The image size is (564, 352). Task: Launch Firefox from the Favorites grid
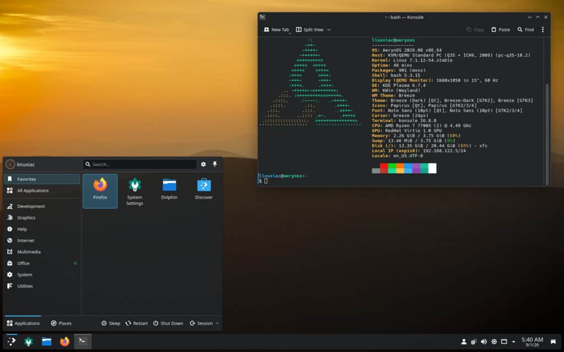(100, 191)
